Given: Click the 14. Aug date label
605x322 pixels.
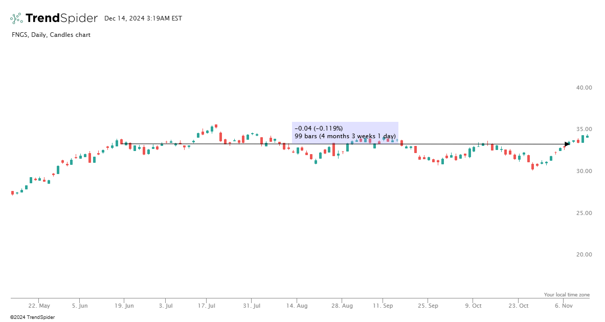Looking at the screenshot, I should point(297,306).
